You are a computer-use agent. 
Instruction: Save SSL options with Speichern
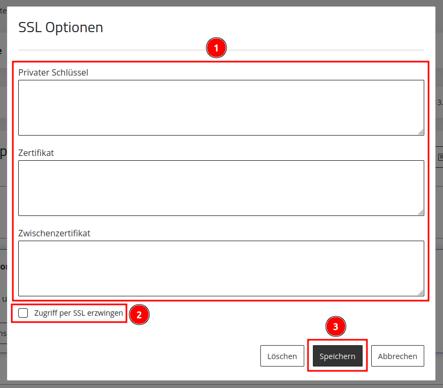(337, 356)
